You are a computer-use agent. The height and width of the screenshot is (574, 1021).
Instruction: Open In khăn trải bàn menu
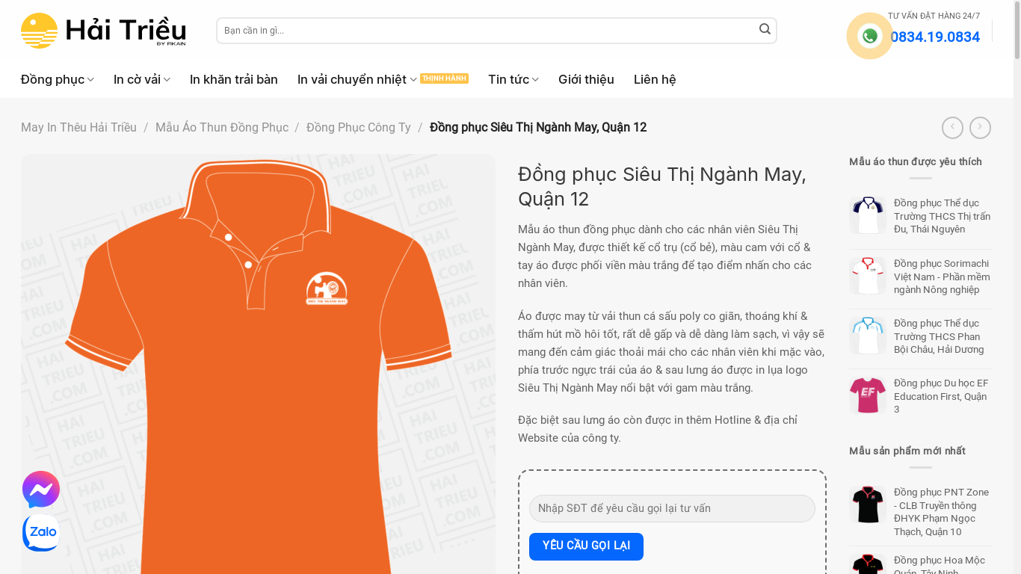[234, 79]
